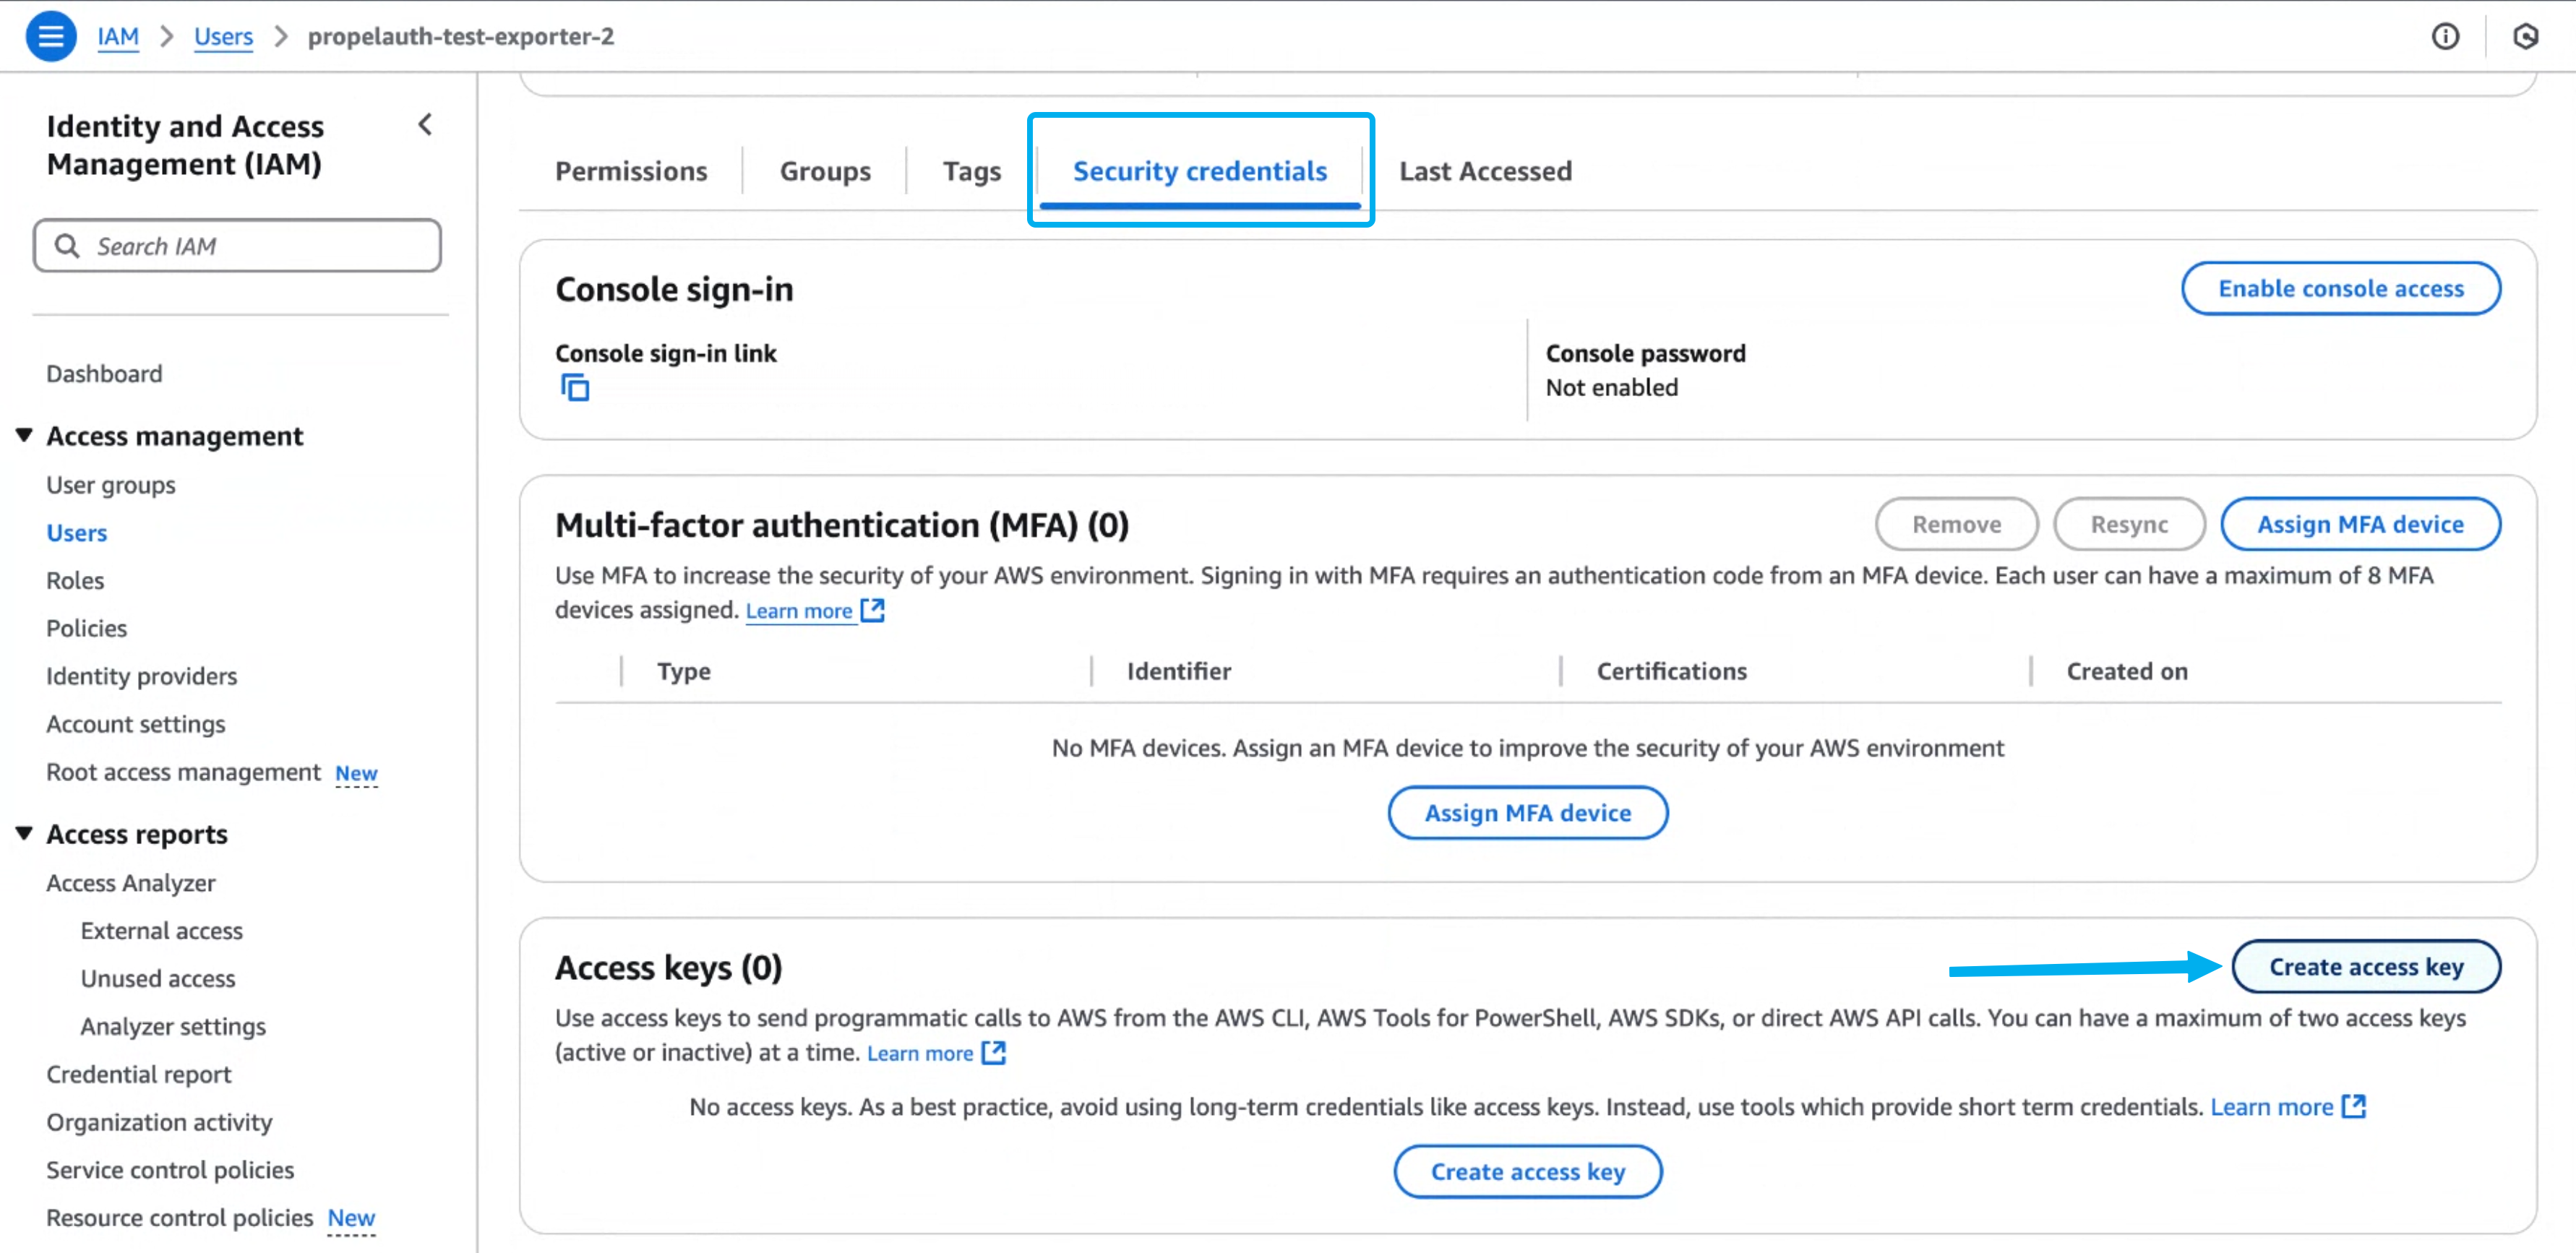Click the search magnifier icon

tap(67, 246)
